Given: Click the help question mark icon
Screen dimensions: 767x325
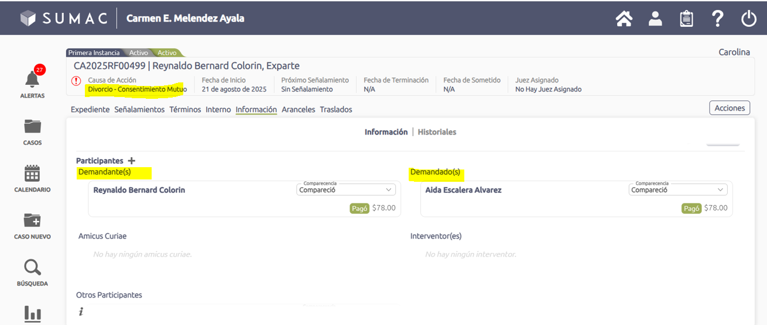Looking at the screenshot, I should (718, 19).
